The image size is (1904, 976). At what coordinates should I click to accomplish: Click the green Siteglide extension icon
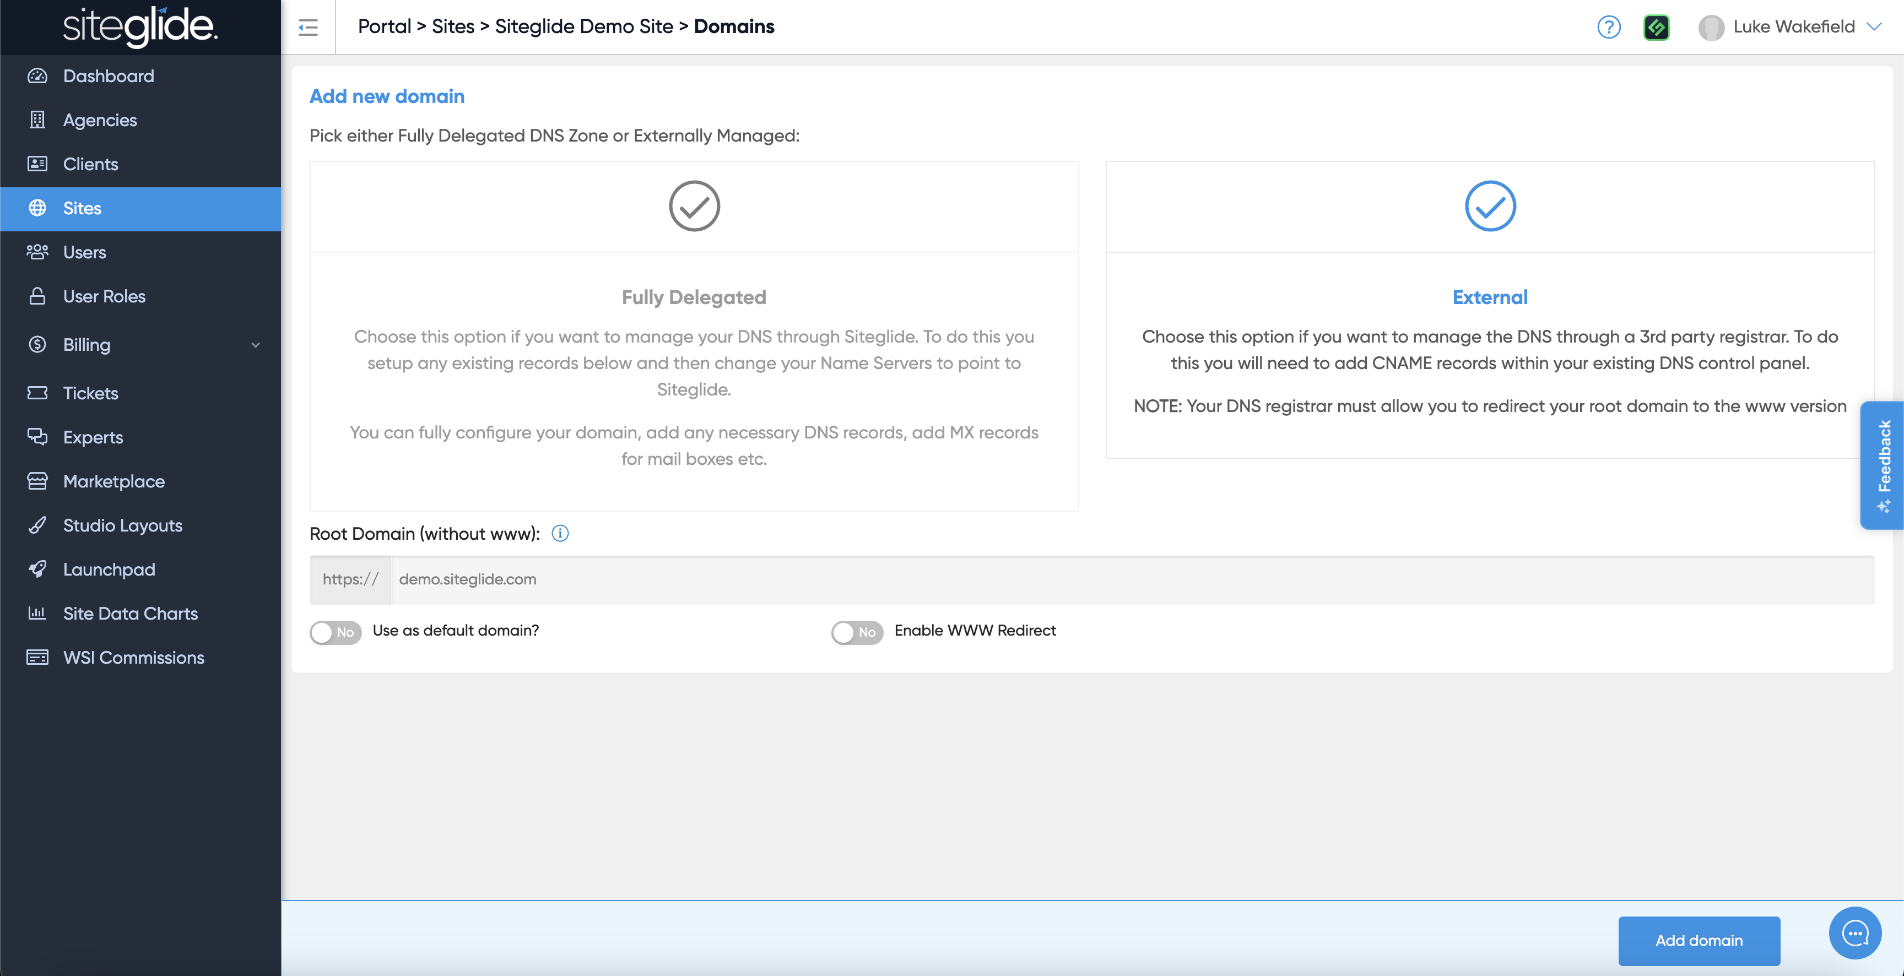(x=1657, y=28)
